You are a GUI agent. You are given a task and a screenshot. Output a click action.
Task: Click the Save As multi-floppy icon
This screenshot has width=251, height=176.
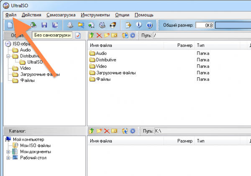55,25
